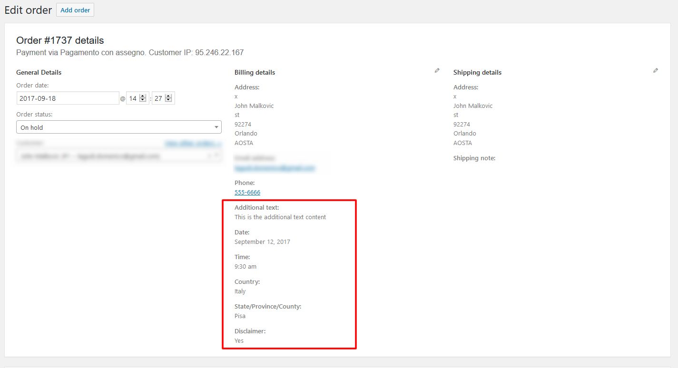
Task: Increase the order minute with up arrow
Action: pos(168,96)
